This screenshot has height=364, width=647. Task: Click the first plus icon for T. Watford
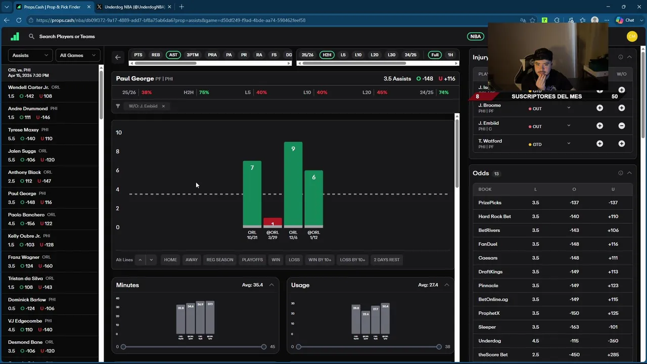point(599,144)
